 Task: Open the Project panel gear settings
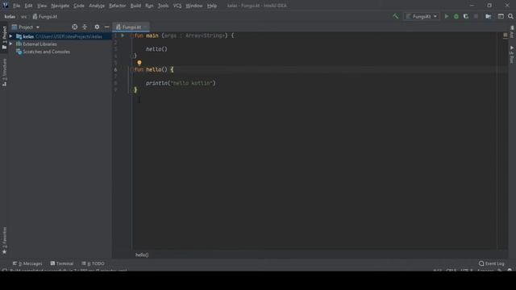pyautogui.click(x=97, y=27)
